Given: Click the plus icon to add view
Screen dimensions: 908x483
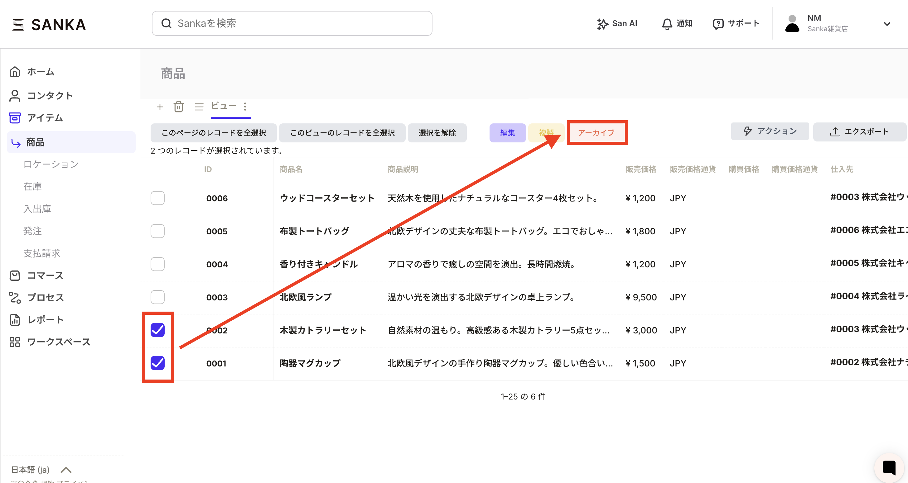Looking at the screenshot, I should click(160, 107).
